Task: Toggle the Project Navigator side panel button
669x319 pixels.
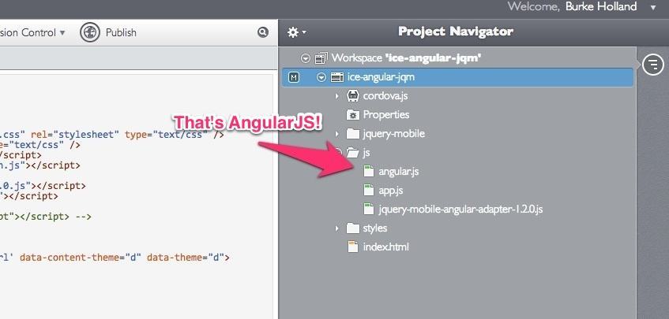Action: [653, 65]
